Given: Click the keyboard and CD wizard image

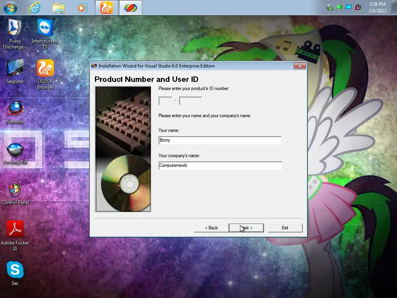Looking at the screenshot, I should (x=123, y=149).
